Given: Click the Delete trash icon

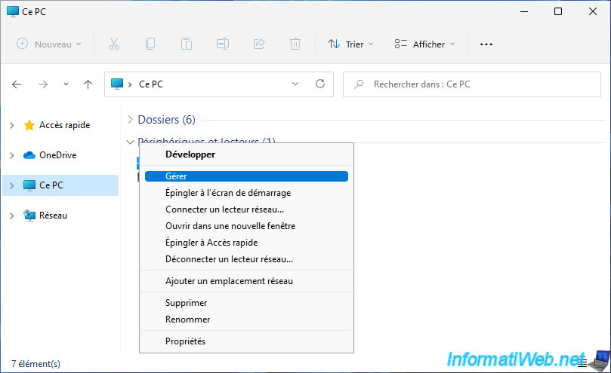Looking at the screenshot, I should coord(295,44).
